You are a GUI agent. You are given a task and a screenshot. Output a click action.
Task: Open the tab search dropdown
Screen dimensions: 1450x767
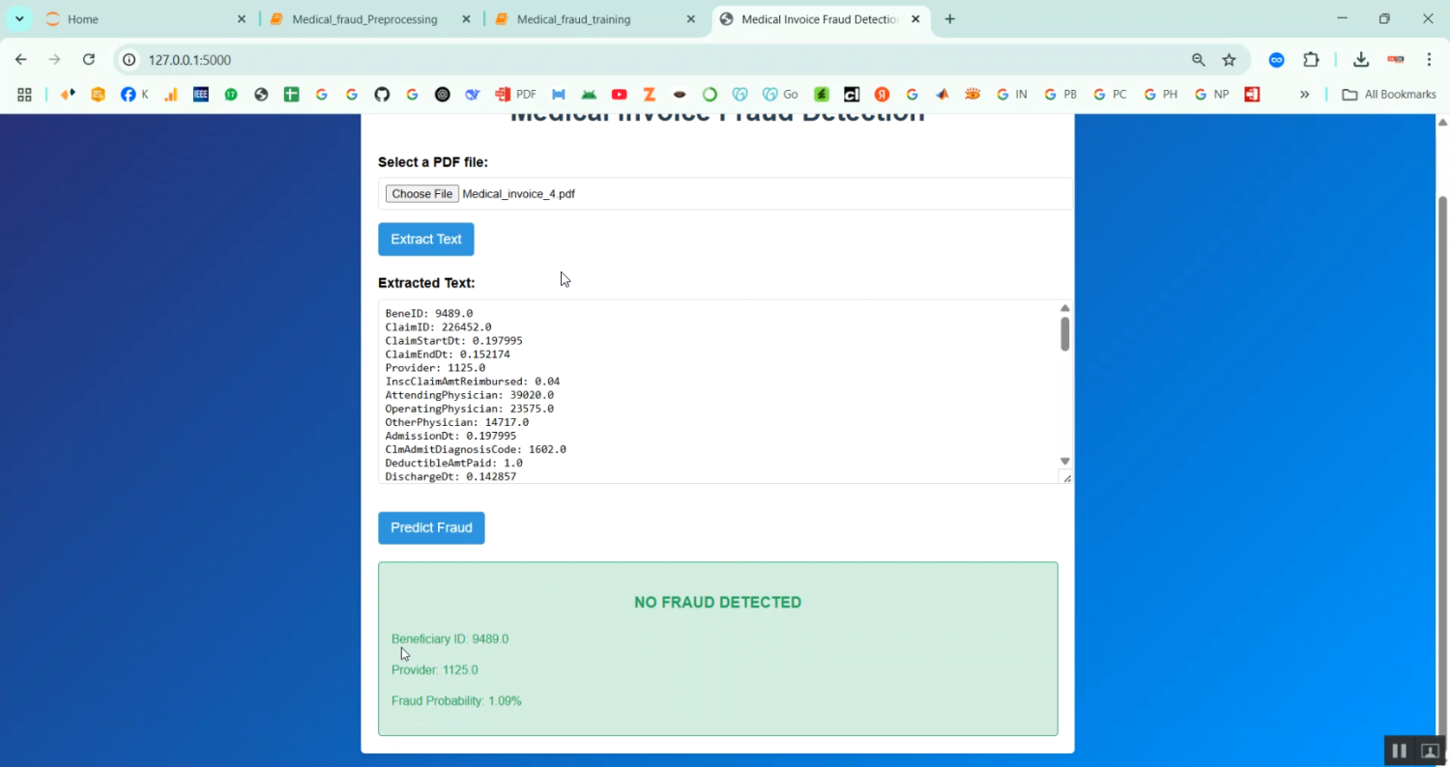[x=19, y=19]
